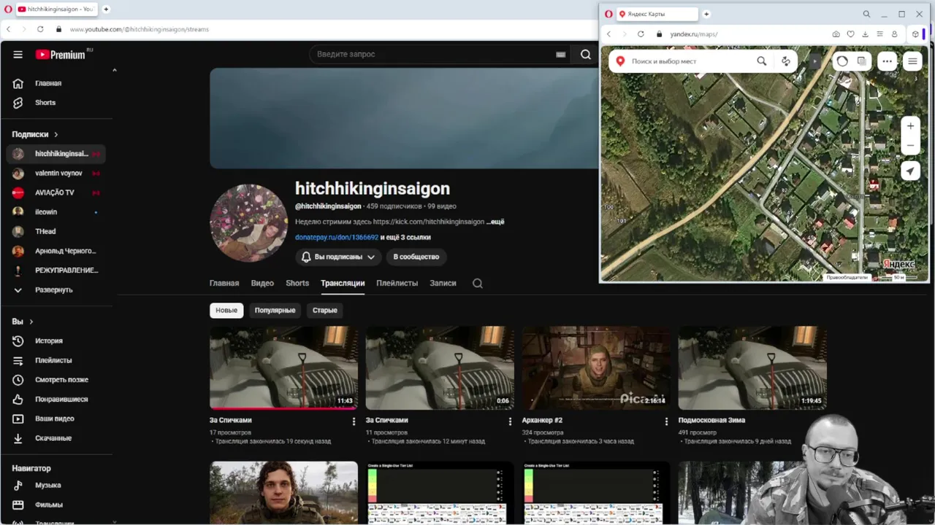Click the В сообщество button
Image resolution: width=935 pixels, height=525 pixels.
(x=416, y=257)
